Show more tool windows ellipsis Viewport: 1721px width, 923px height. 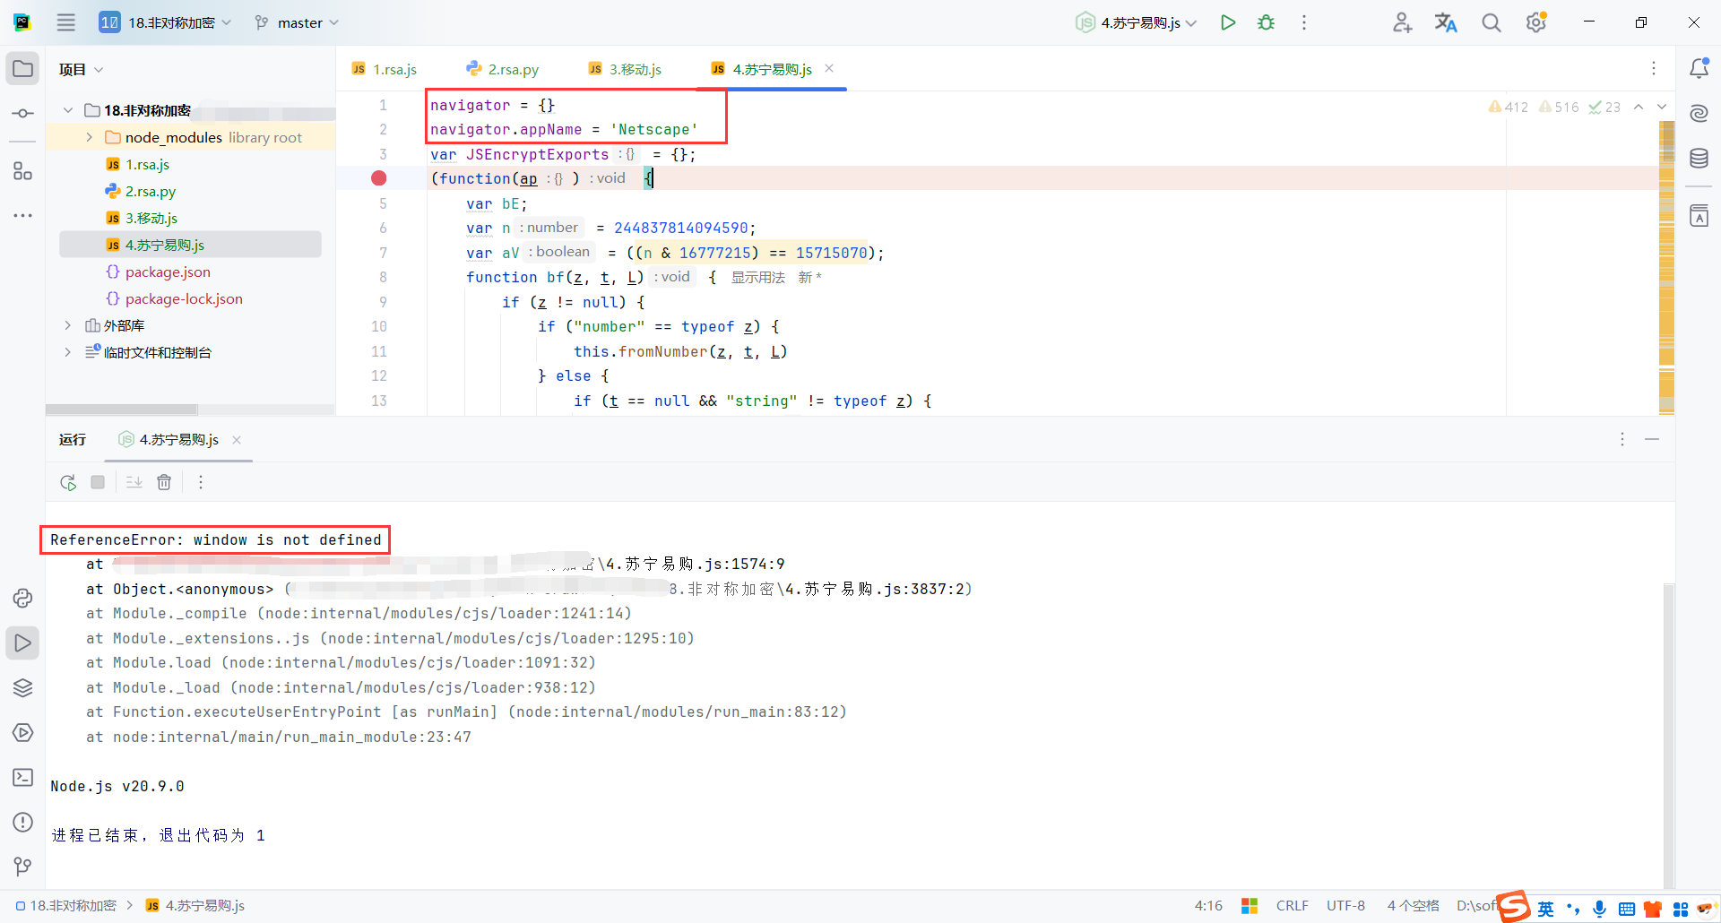point(22,216)
